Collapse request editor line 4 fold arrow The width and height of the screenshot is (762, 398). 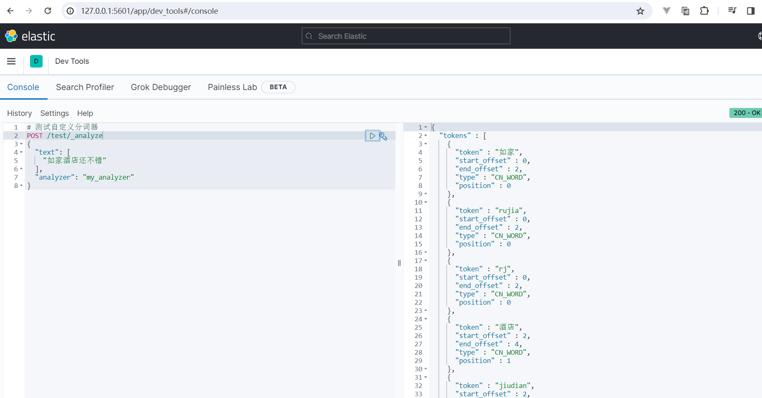[21, 152]
